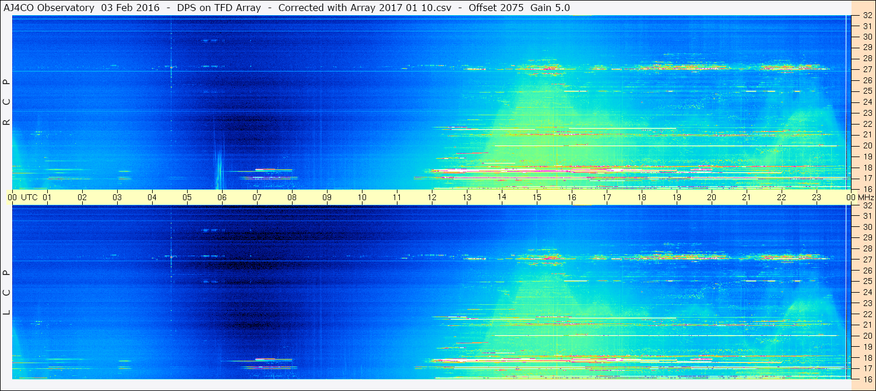Image resolution: width=876 pixels, height=391 pixels.
Task: Click the vertical 'RCP' panel label
Action: (7, 102)
